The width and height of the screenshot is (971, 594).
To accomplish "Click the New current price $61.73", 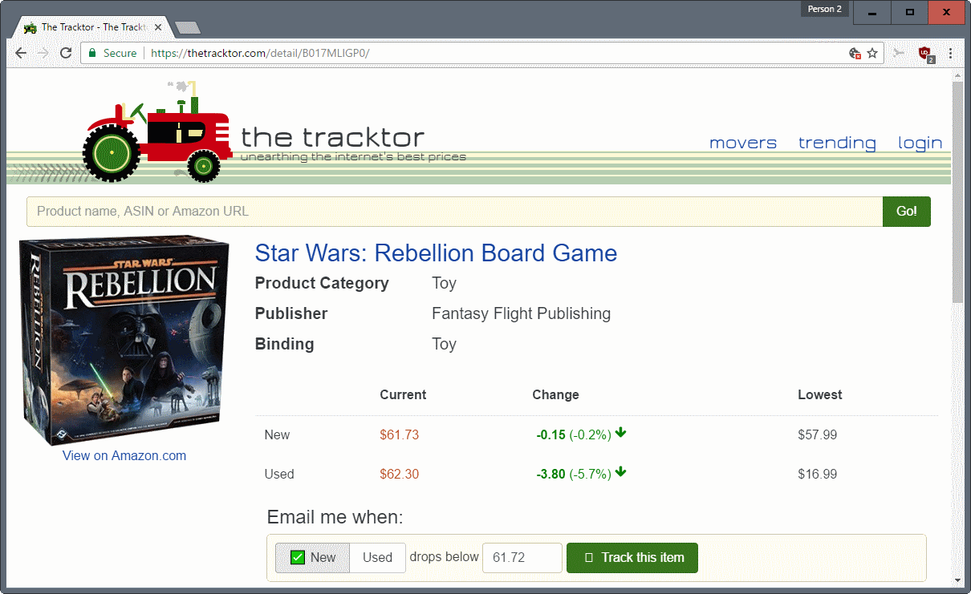I will click(x=400, y=434).
